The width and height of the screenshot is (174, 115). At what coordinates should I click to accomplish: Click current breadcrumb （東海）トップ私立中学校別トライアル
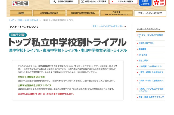point(58,20)
